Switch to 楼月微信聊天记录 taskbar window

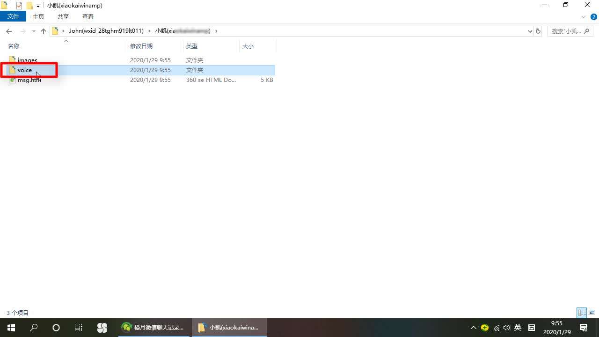(153, 328)
